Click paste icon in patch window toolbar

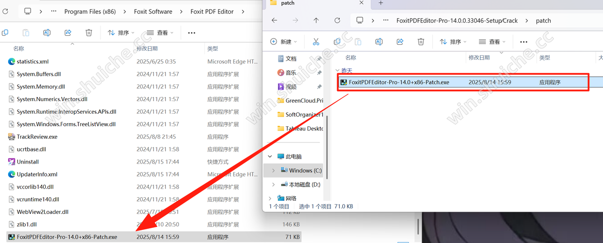tap(358, 42)
